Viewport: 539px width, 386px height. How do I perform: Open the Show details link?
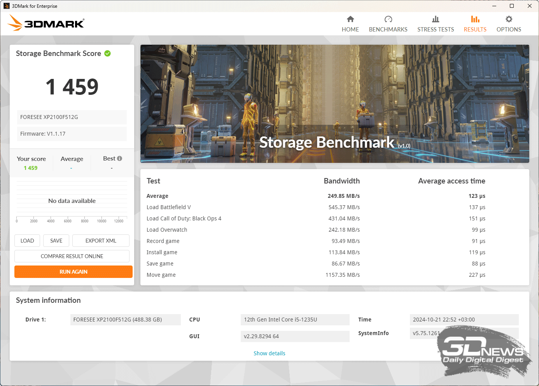click(x=269, y=353)
